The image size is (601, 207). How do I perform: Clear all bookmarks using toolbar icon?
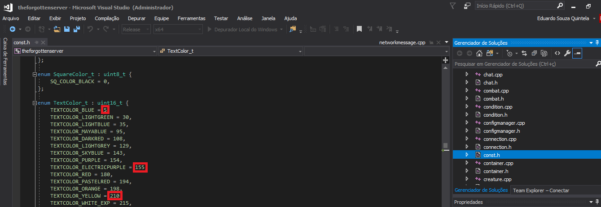pyautogui.click(x=390, y=29)
